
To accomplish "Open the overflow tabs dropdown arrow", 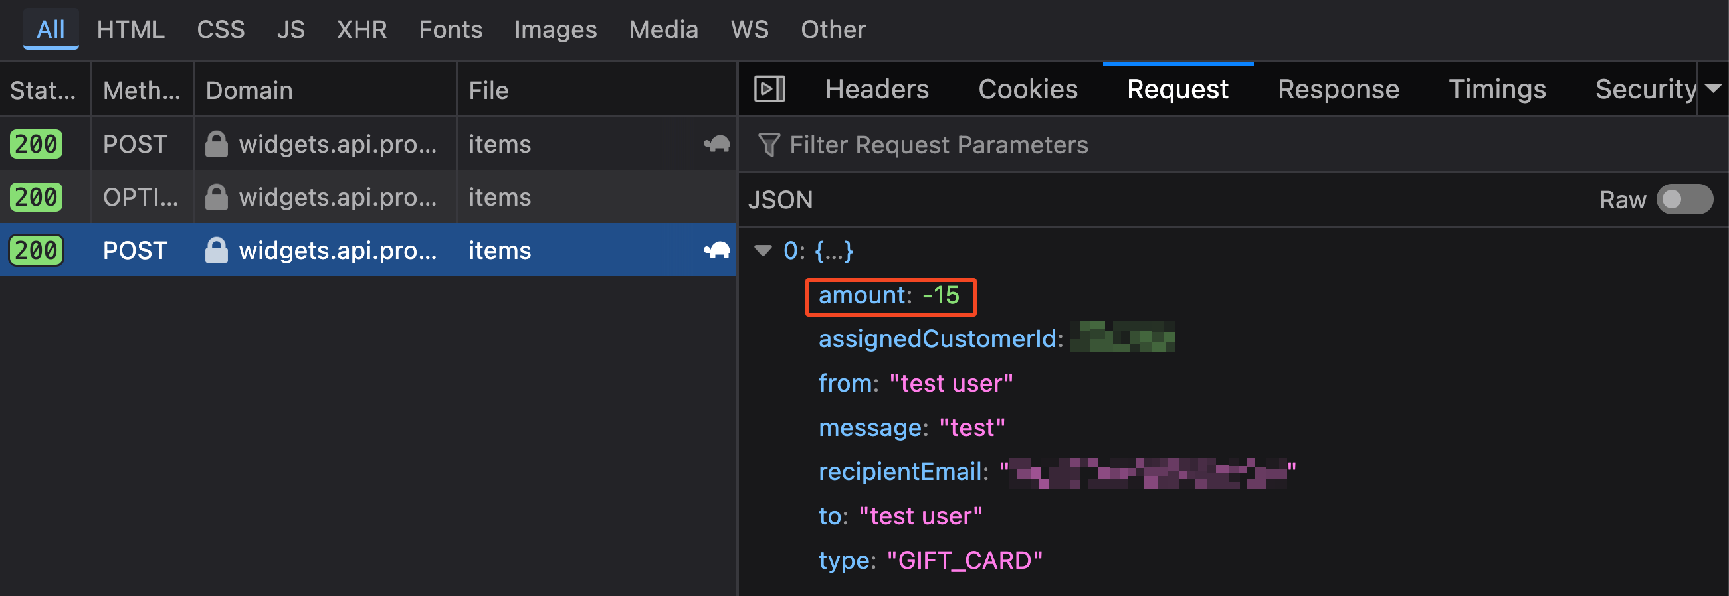I will (1713, 89).
